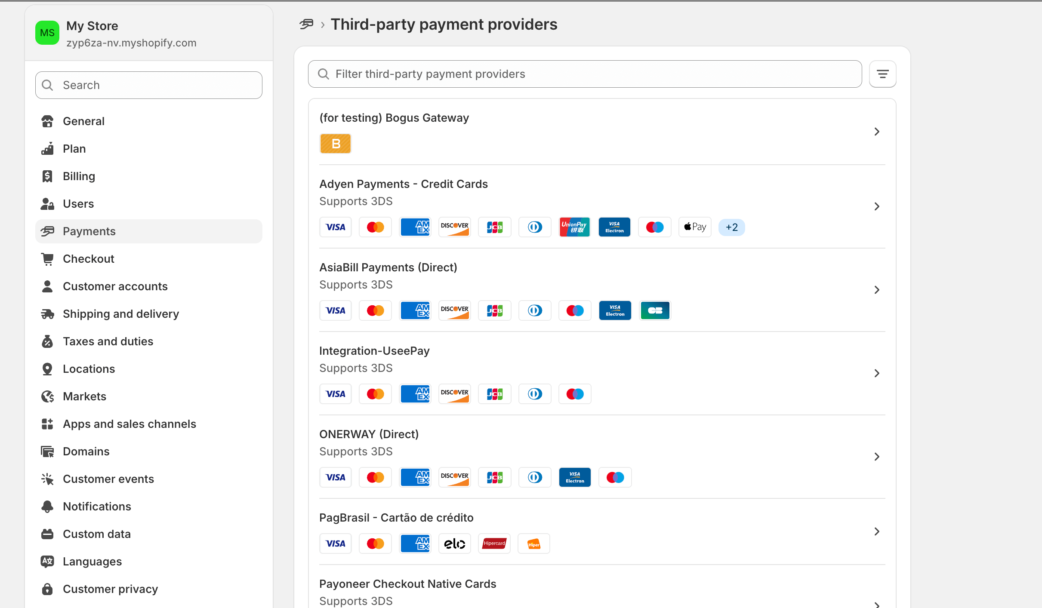Click the Maestro icon under Integration-UseePay
1042x608 pixels.
575,394
